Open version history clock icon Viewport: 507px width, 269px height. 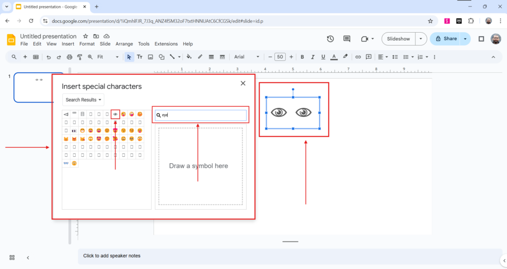click(x=330, y=39)
